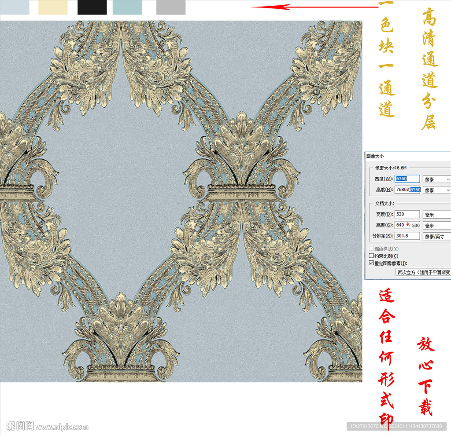Uncheck the 重定图像像素 checkbox
451x435 pixels.
point(371,263)
